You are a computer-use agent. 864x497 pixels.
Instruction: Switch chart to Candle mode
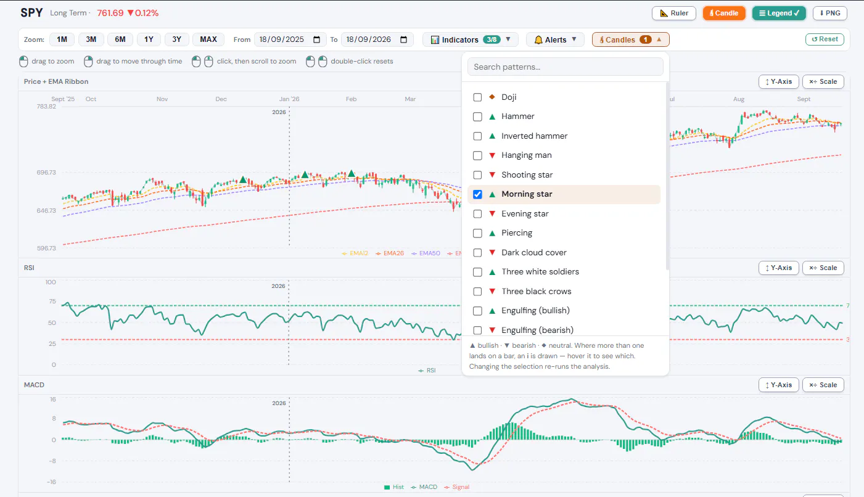click(724, 13)
